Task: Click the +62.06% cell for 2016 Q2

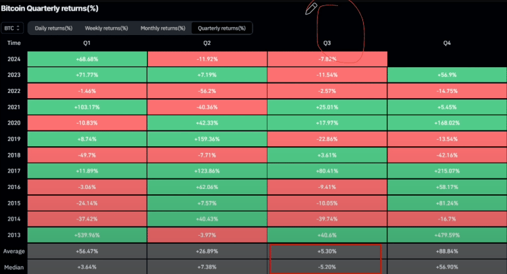Action: pos(207,187)
